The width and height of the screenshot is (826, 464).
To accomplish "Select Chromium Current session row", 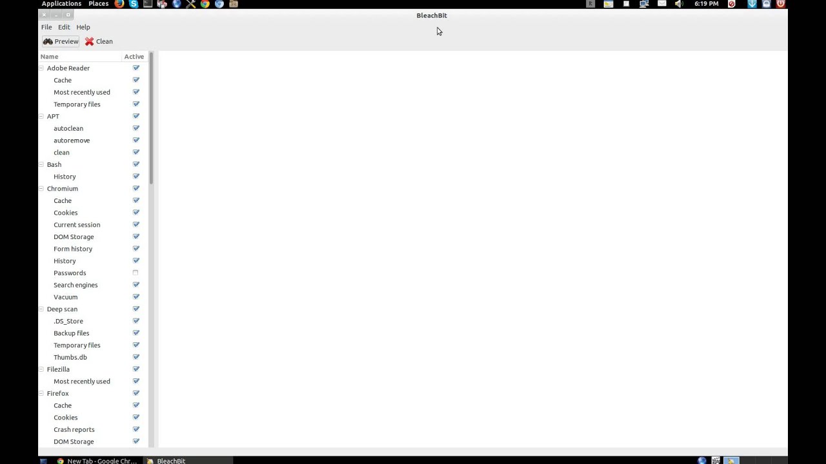I will coord(93,225).
